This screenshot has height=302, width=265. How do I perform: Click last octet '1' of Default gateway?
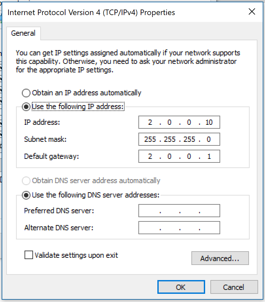tap(209, 157)
